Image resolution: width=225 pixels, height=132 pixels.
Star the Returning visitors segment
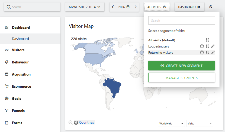pos(202,53)
